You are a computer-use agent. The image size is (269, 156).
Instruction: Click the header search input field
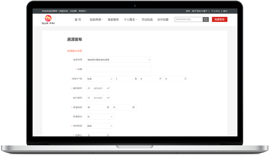(x=189, y=20)
